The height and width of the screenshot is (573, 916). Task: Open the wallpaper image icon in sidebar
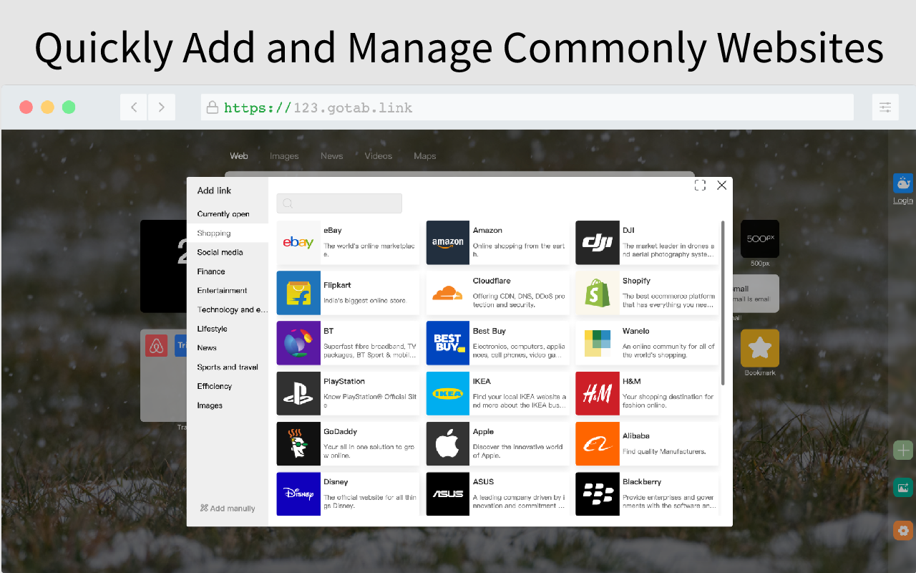coord(903,488)
